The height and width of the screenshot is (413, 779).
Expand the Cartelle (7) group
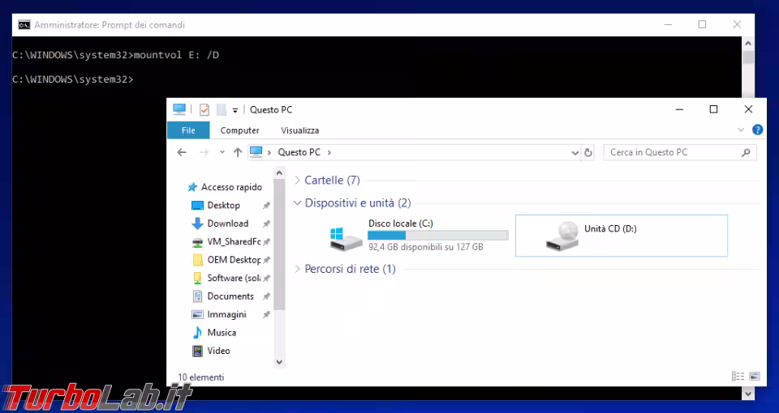point(297,181)
